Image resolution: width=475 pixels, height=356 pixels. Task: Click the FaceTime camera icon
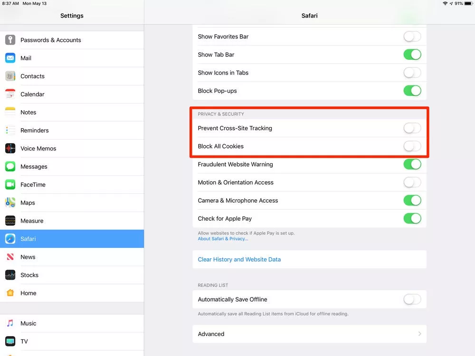pos(9,185)
